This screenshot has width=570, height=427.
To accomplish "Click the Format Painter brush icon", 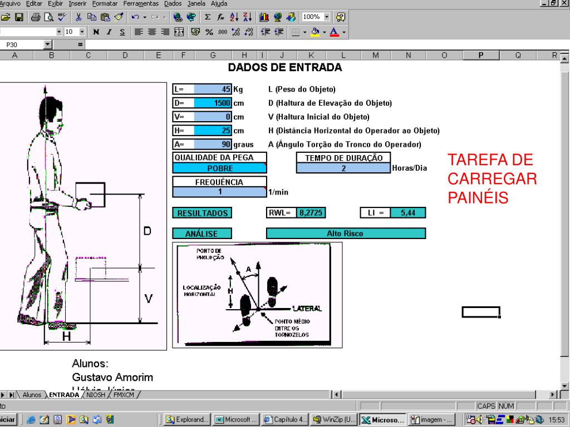I will coord(118,17).
